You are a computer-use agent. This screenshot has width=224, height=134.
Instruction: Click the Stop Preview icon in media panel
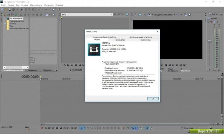point(37,15)
